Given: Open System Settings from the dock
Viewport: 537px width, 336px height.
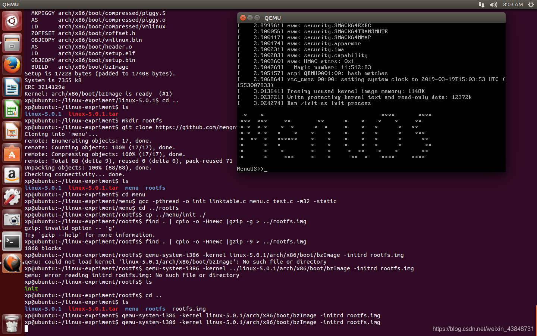Looking at the screenshot, I should [x=12, y=197].
